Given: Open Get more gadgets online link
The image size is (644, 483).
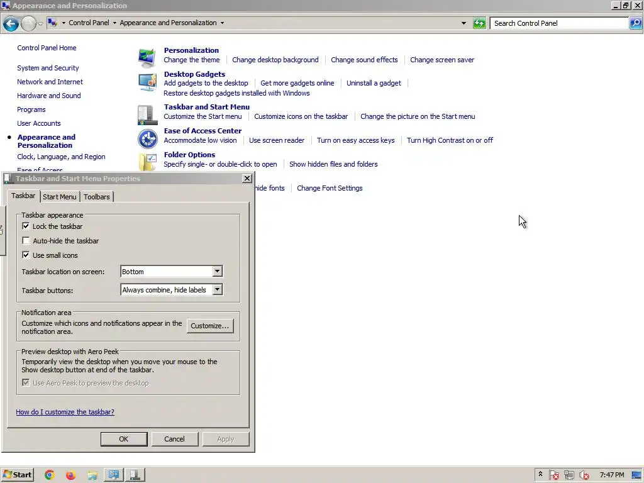Looking at the screenshot, I should (x=297, y=83).
